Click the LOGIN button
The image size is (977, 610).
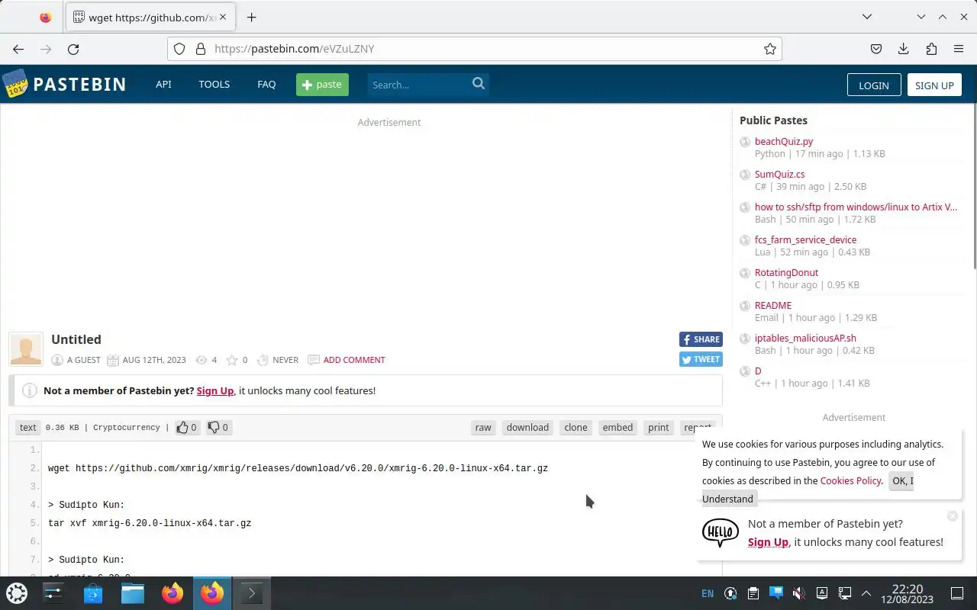click(874, 85)
